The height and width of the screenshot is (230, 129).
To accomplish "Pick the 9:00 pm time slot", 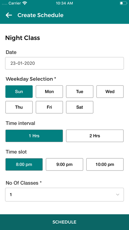I will pos(64,165).
